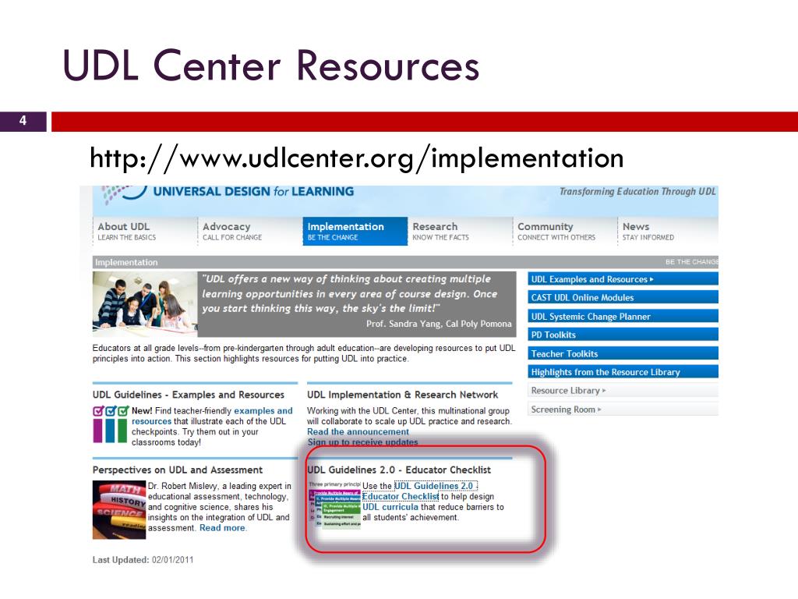
Task: Click the slide number 4 box
Action: pos(23,121)
